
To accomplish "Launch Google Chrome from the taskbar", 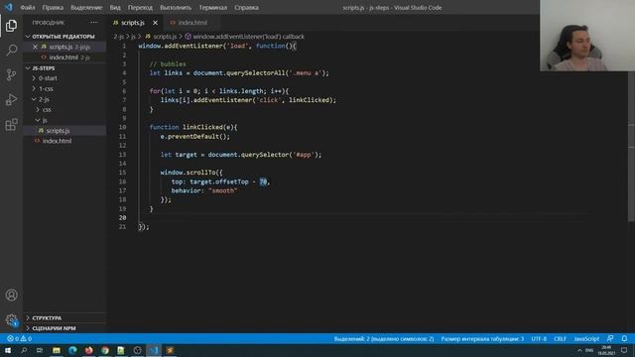I will tap(105, 350).
